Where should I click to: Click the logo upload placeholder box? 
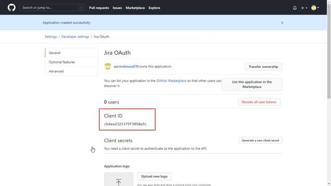coord(118,179)
